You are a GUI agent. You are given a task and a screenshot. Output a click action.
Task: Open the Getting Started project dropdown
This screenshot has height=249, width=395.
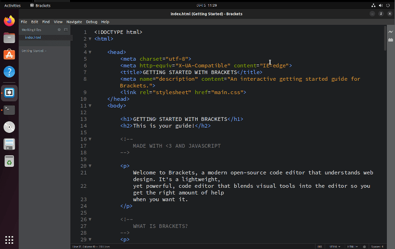34,51
